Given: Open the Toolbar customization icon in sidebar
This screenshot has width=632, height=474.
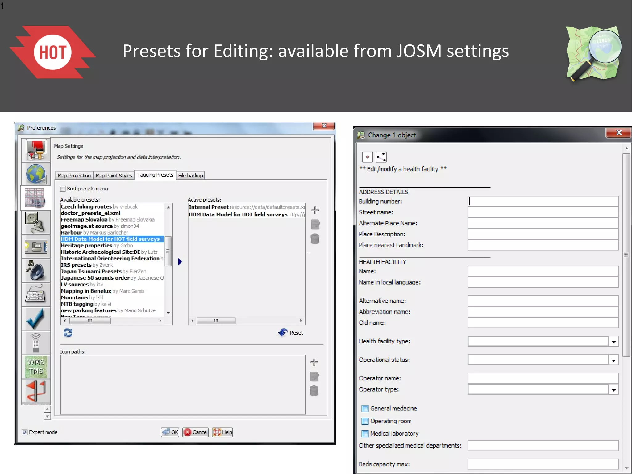Looking at the screenshot, I should click(36, 247).
